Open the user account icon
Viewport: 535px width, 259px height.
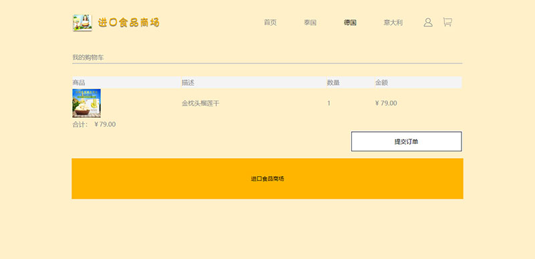pyautogui.click(x=428, y=23)
